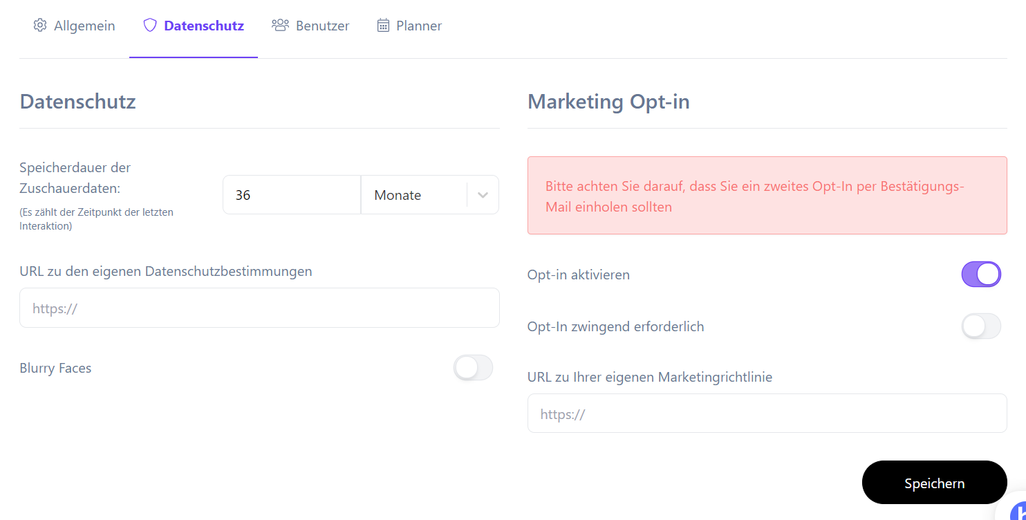Image resolution: width=1026 pixels, height=520 pixels.
Task: Click the Opt-in warning message text
Action: (754, 196)
